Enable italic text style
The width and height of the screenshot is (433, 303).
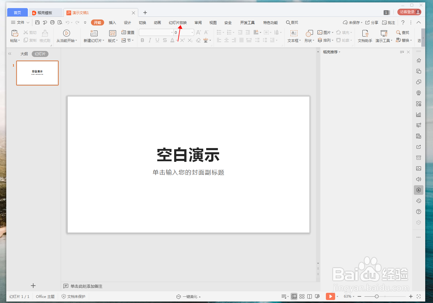point(150,40)
